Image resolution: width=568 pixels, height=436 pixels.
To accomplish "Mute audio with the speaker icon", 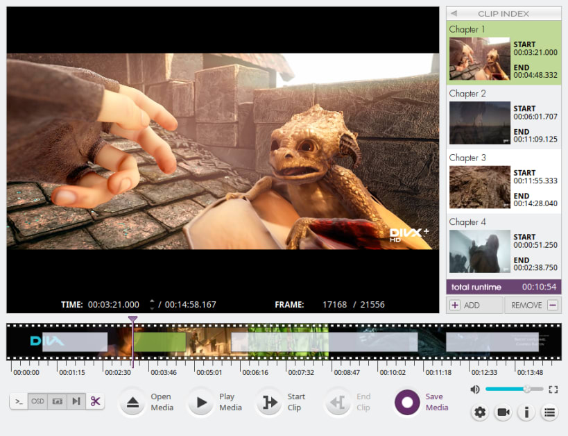I will [474, 389].
